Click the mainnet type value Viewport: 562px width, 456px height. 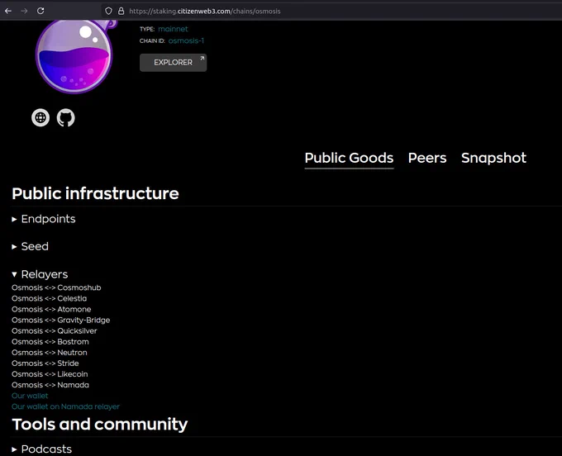pyautogui.click(x=173, y=29)
